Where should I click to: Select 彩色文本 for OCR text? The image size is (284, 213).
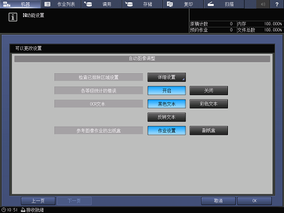(209, 104)
